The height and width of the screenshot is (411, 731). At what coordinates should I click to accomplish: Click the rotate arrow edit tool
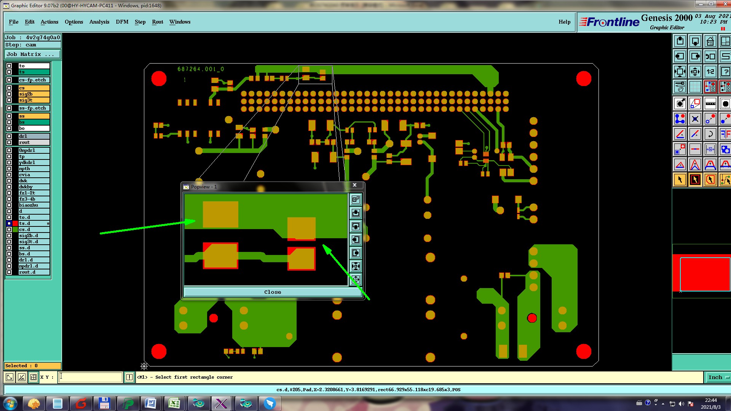click(x=710, y=134)
